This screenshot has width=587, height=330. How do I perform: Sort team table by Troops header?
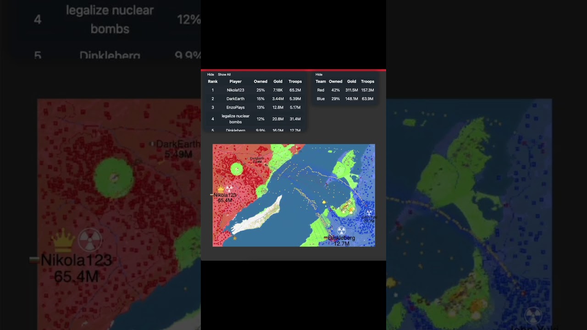(x=367, y=82)
